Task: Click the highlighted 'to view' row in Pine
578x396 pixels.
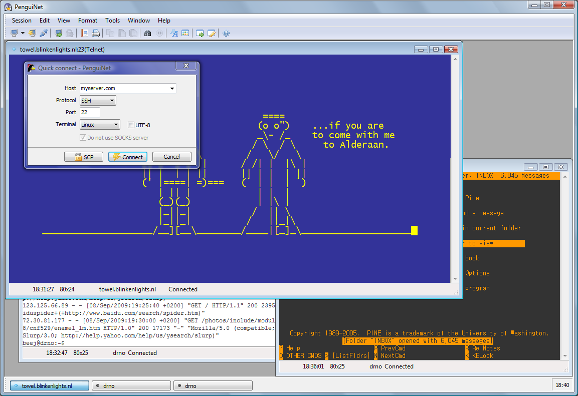Action: [x=494, y=243]
